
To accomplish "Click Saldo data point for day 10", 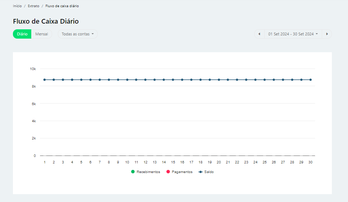I will point(127,80).
